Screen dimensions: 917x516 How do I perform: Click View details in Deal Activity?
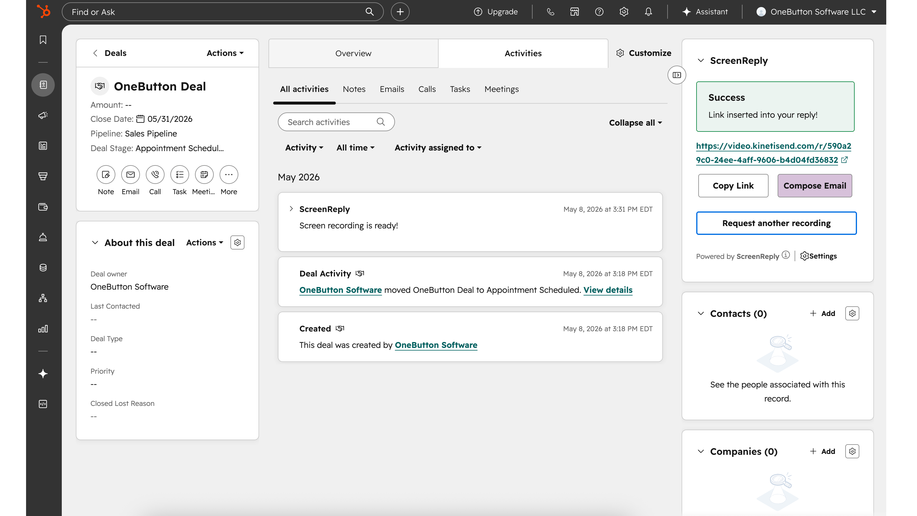(608, 290)
